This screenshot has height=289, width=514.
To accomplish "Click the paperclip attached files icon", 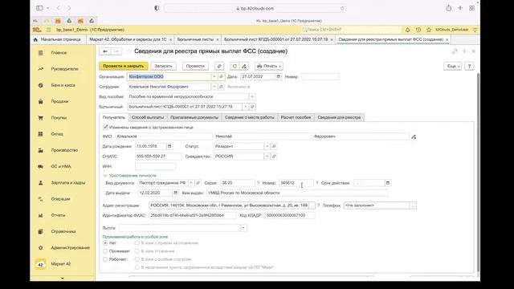I will point(219,66).
